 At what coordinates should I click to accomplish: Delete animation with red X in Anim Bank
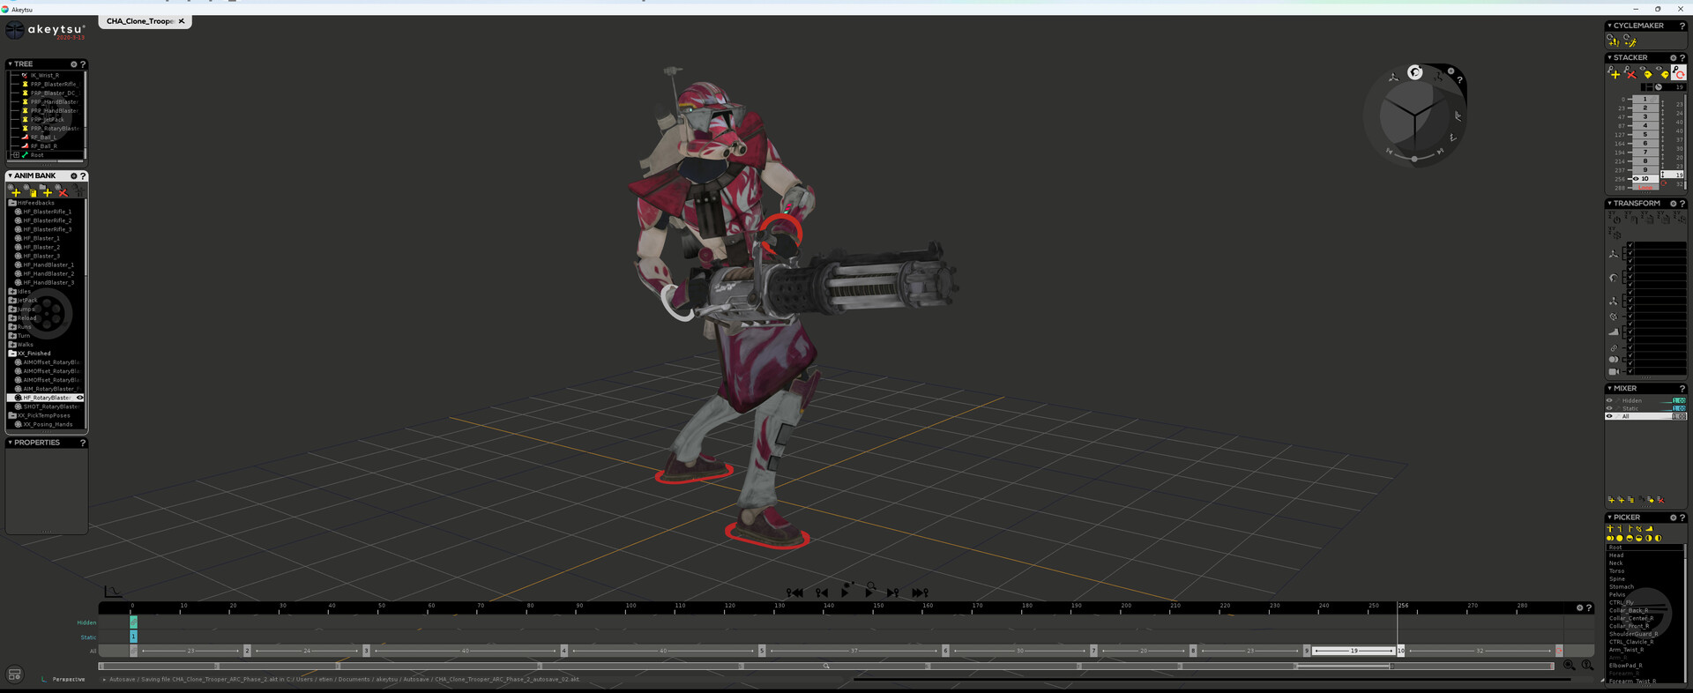click(63, 192)
